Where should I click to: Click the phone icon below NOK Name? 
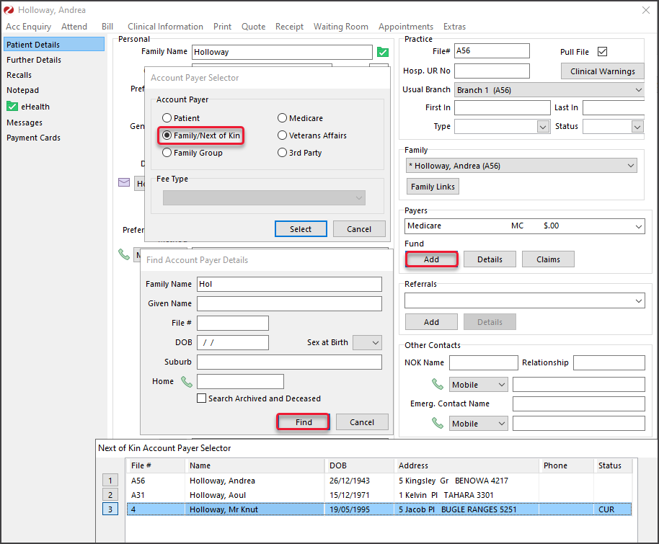click(x=437, y=385)
